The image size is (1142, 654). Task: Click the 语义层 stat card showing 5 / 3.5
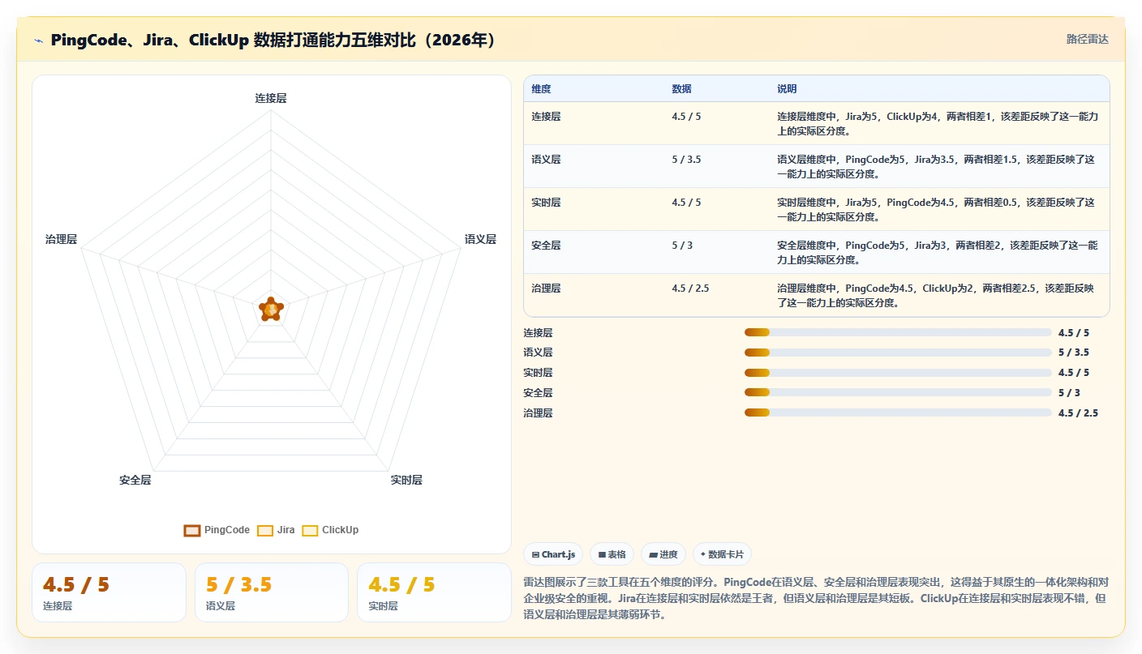tap(272, 592)
